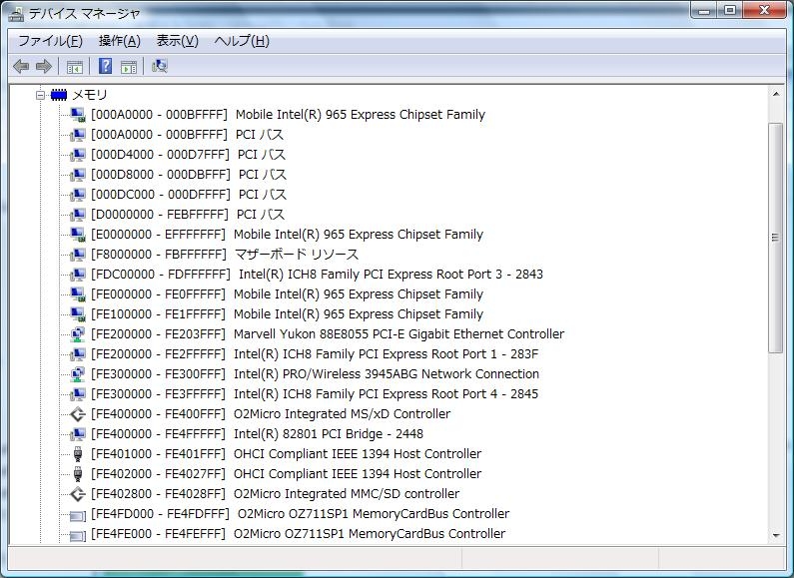794x578 pixels.
Task: Select [000D8000 - 000DBFFF] PCI バス row
Action: tap(189, 175)
